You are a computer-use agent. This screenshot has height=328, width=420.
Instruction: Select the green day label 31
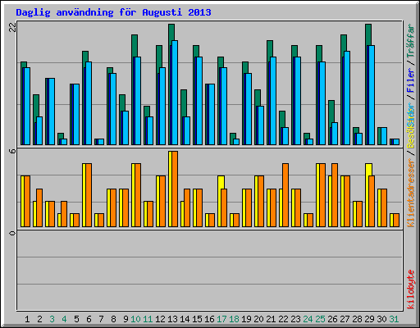pos(394,319)
